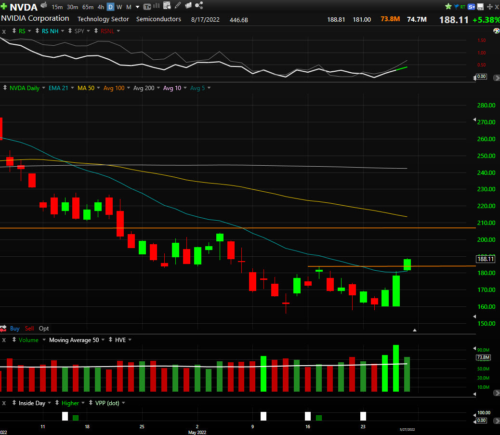500x435 pixels.
Task: Click reorder arrows beside NVDA Daily
Action: click(x=5, y=87)
